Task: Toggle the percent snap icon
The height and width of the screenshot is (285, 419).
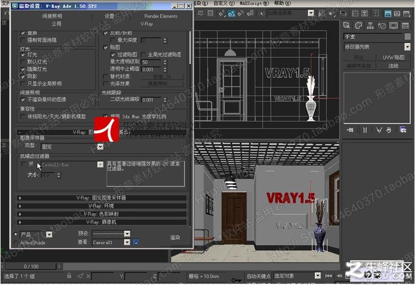Action: [241, 13]
